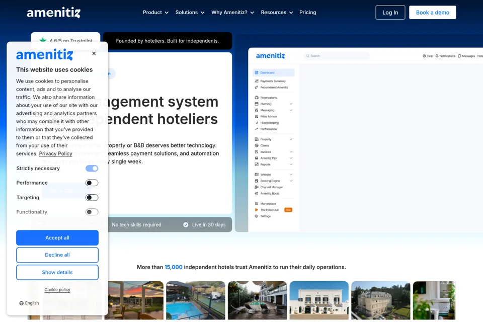Click the Website icon in the sidebar
The width and height of the screenshot is (483, 322).
[257, 175]
